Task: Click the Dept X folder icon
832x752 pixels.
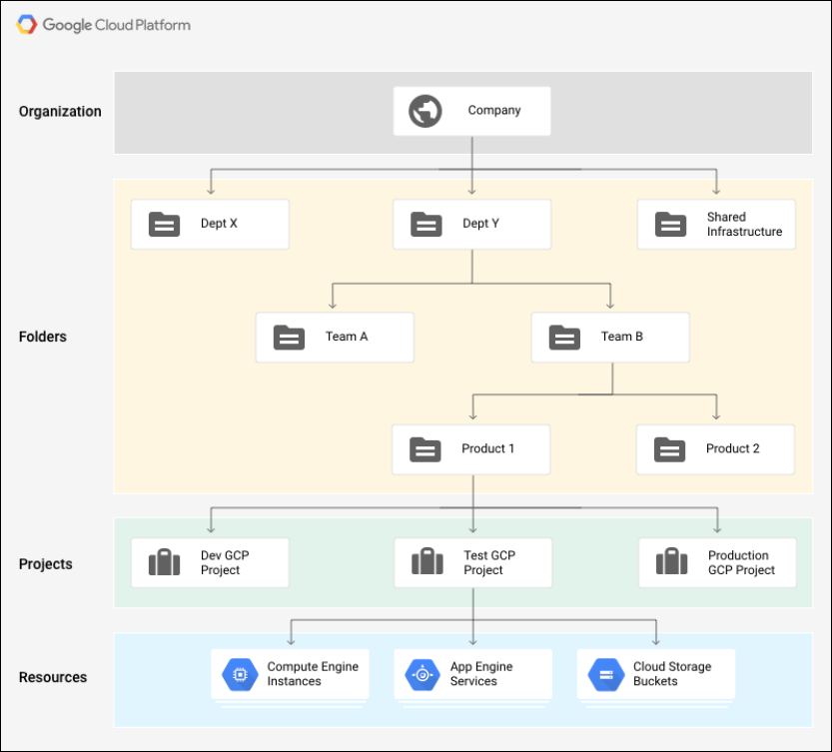Action: click(x=164, y=225)
